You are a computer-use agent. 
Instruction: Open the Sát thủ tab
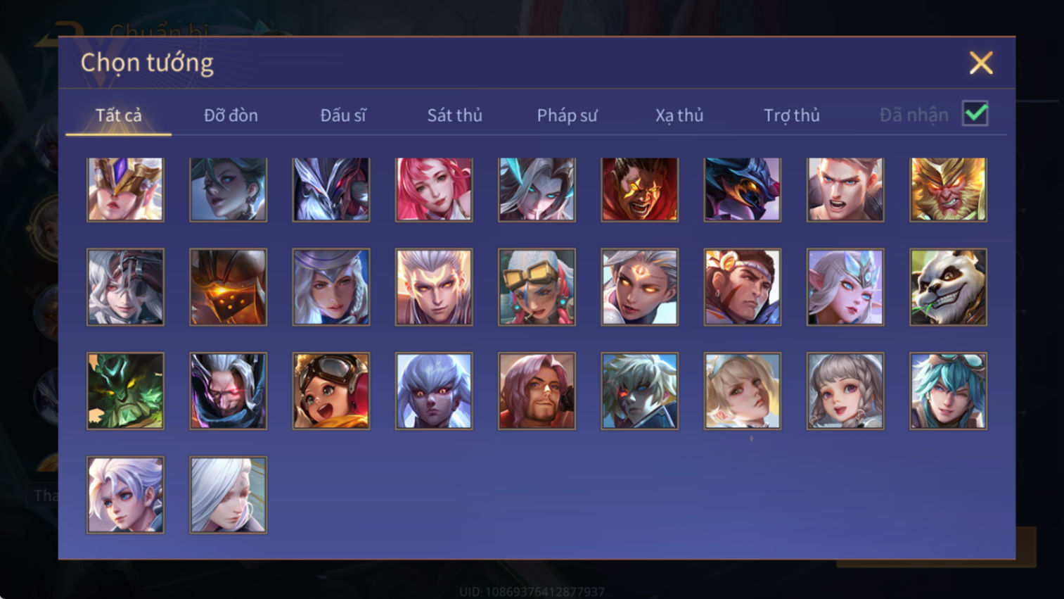(x=455, y=115)
